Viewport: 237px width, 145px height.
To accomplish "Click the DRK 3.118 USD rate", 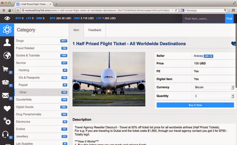I will click(84, 18).
